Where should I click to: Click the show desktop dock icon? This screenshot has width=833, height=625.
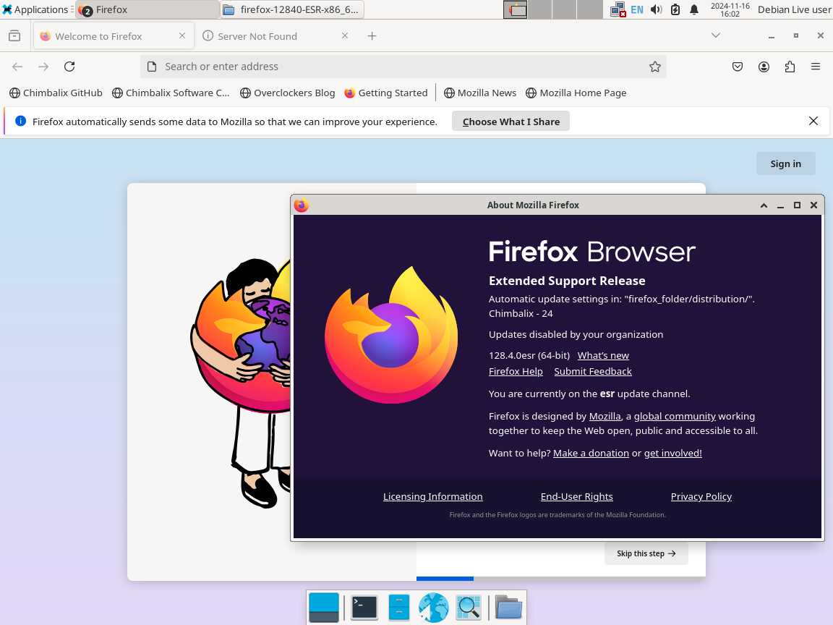(323, 607)
